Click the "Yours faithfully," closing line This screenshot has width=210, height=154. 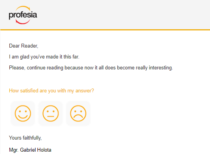click(x=25, y=138)
